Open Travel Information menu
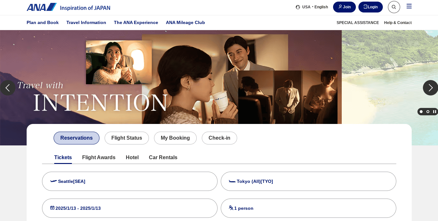The width and height of the screenshot is (438, 221). pos(86,22)
